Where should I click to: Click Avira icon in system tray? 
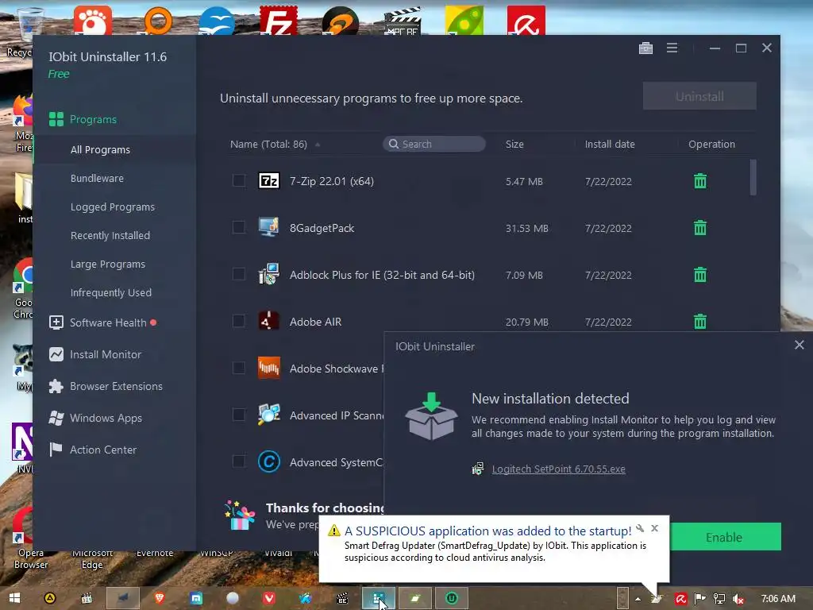tap(680, 599)
